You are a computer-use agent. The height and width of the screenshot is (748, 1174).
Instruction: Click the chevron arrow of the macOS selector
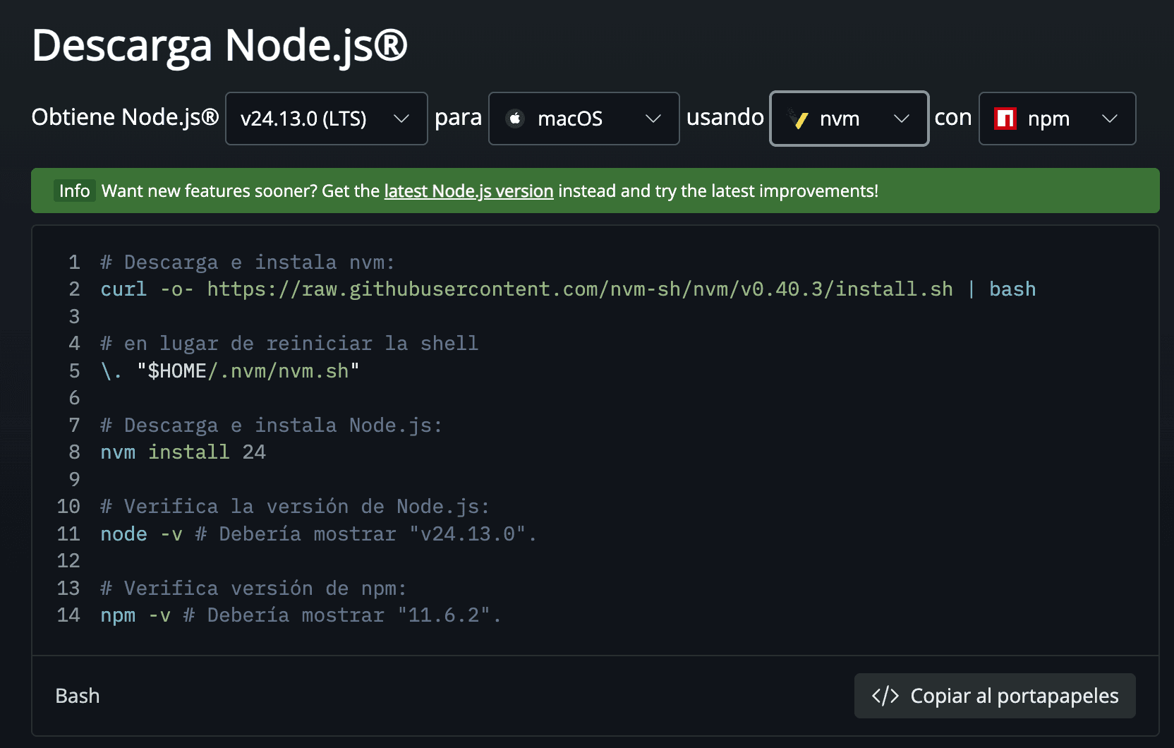653,119
